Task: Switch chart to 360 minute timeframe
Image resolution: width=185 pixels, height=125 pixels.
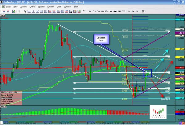Action: point(123,11)
